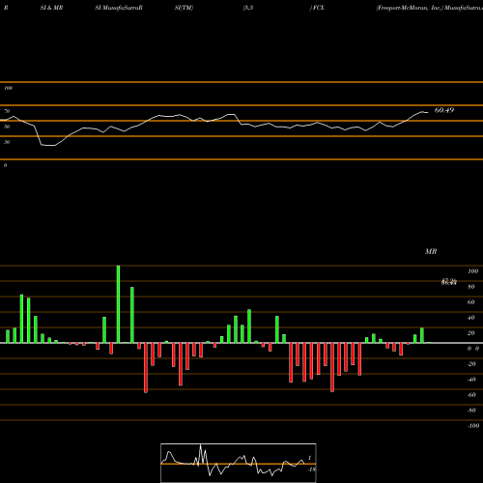This screenshot has height=483, width=483.
Task: Click the FreeportMcMoran, Inc. company name
Action: 409,8
